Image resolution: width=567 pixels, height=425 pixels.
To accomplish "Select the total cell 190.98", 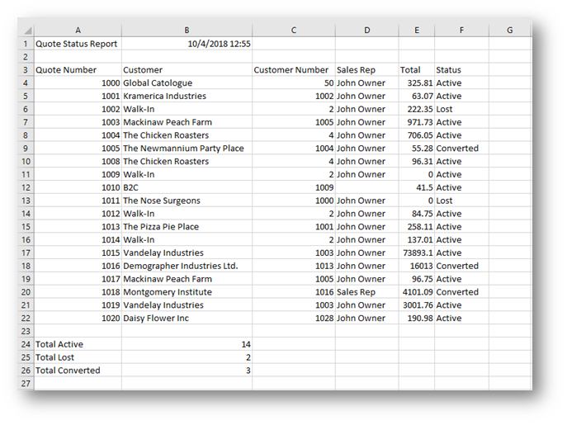I will (417, 318).
